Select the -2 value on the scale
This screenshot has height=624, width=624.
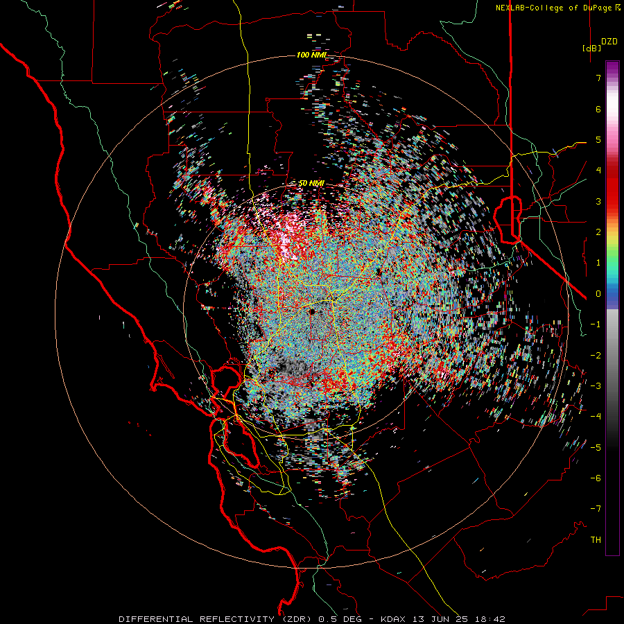point(596,356)
